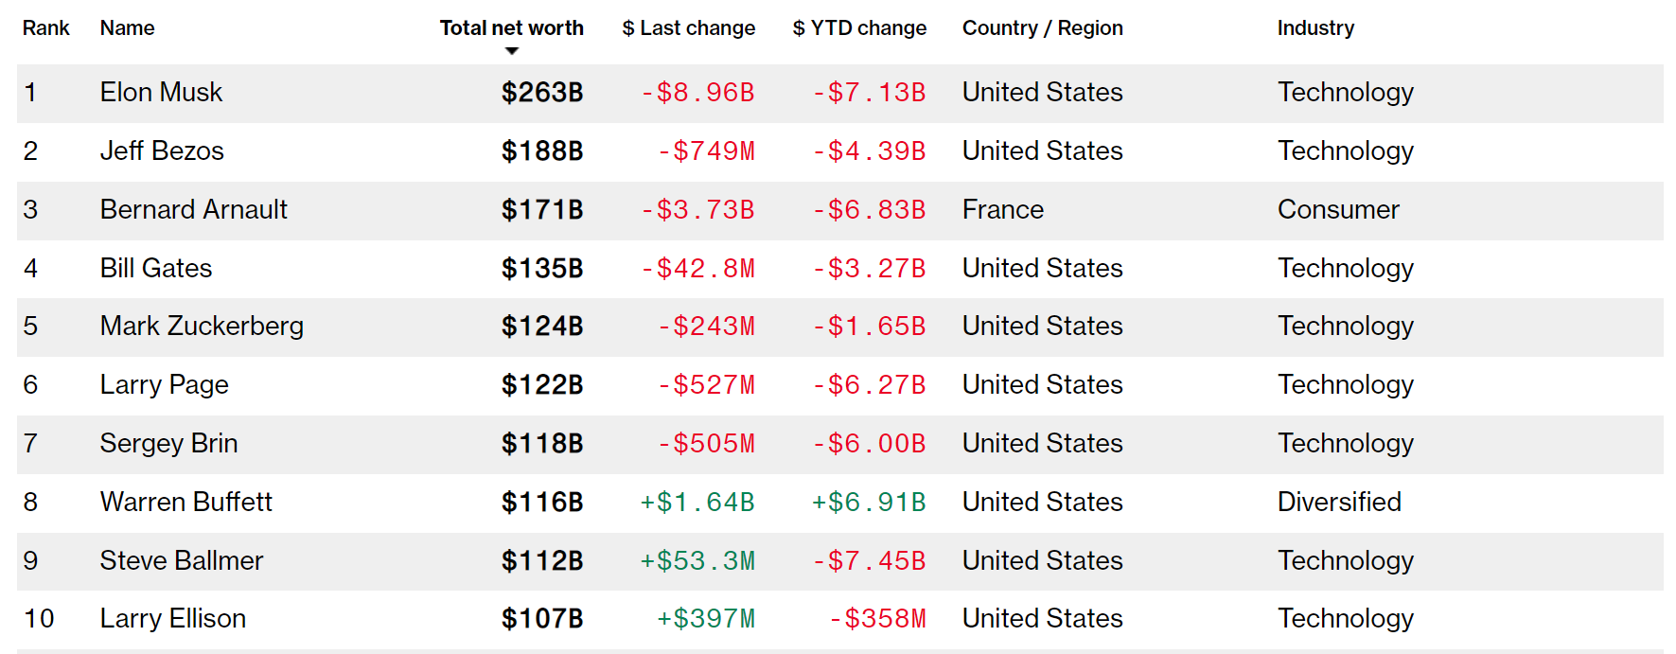Click France in Bernard Arnault's row

[x=1002, y=210]
